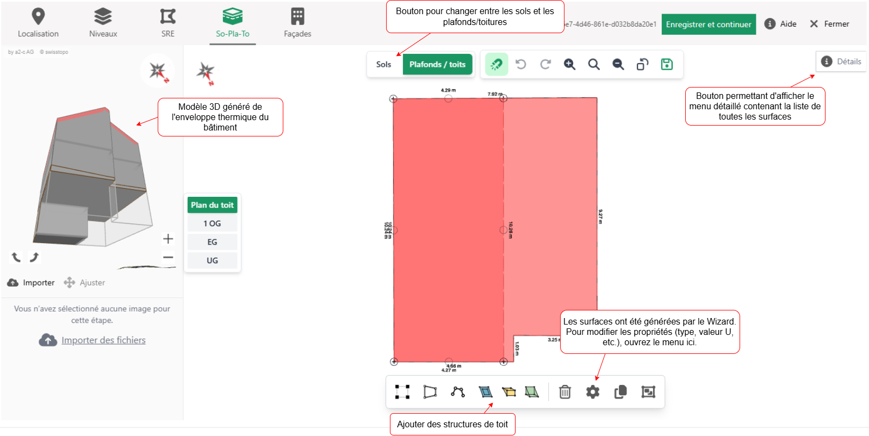Copy selected surface

(620, 392)
